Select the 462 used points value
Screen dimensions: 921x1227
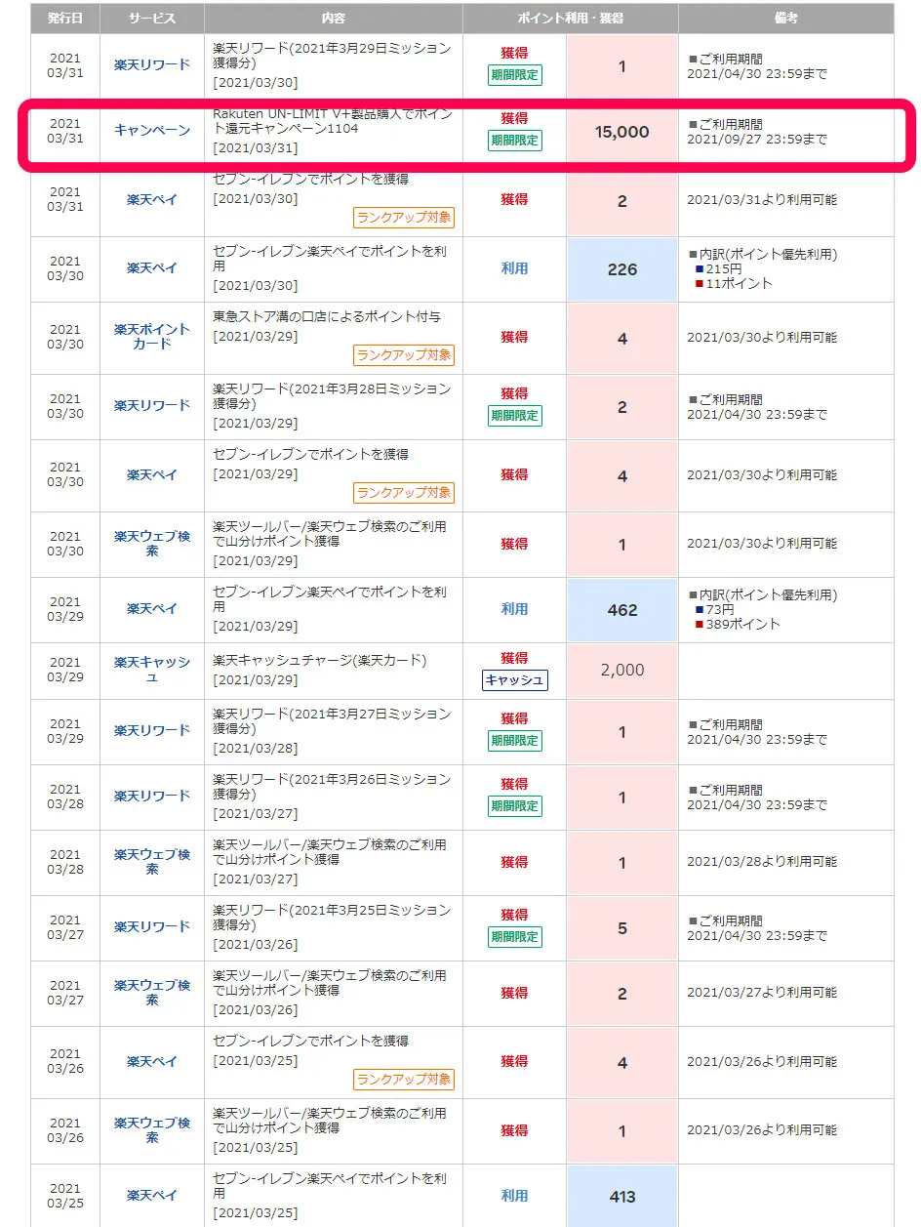[x=622, y=610]
